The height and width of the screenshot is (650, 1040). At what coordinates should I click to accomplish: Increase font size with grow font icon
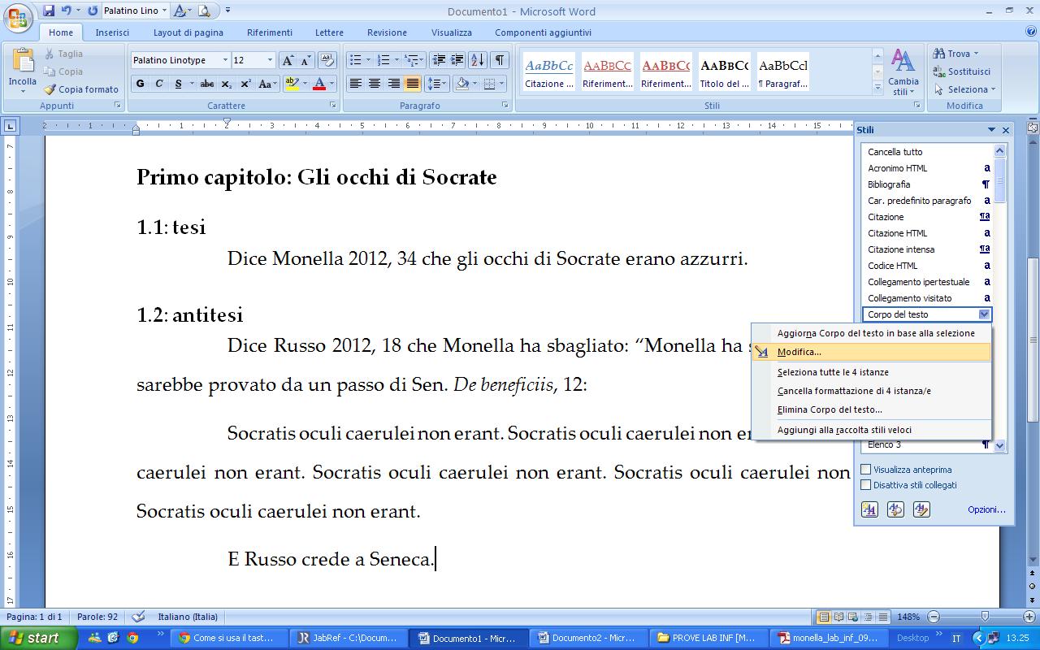288,60
